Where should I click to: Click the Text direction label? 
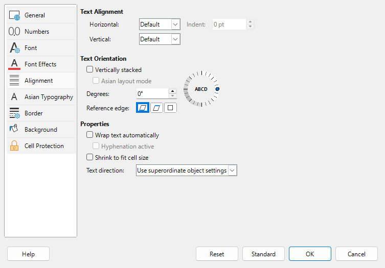[x=105, y=170]
